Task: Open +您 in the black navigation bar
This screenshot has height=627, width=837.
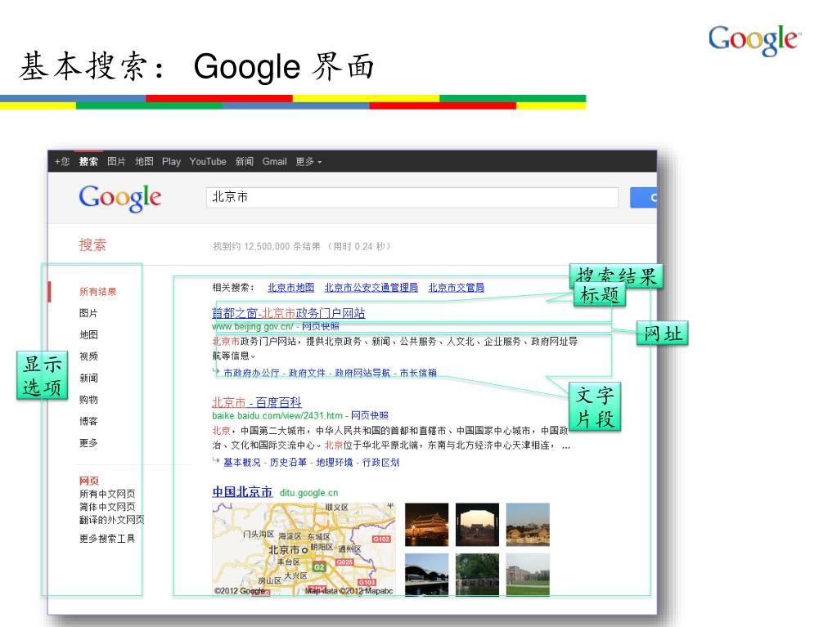Action: click(x=62, y=162)
